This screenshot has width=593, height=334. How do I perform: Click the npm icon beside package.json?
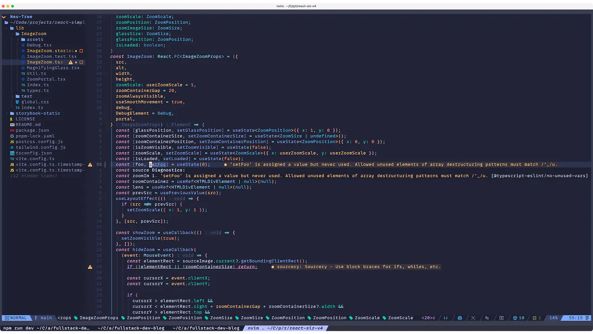pos(12,131)
